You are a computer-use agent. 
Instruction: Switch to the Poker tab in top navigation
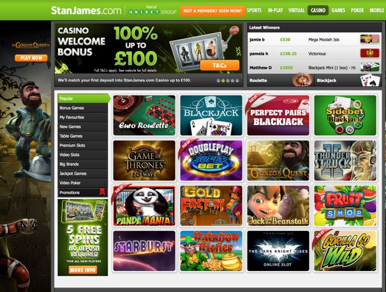tap(357, 10)
